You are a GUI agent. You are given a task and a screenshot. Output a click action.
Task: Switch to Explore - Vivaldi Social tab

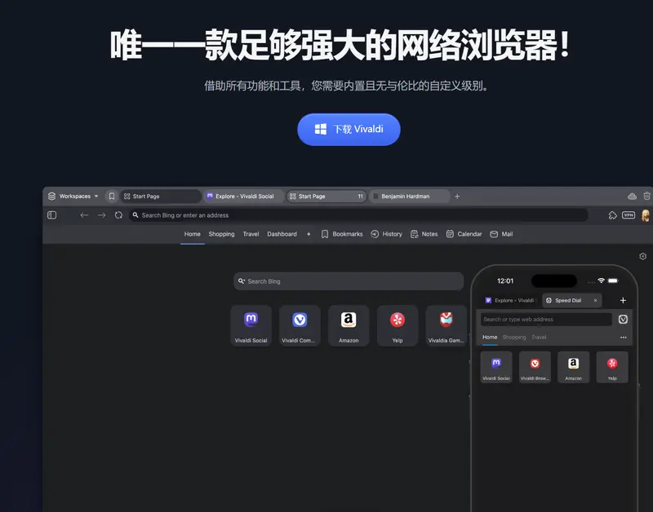pos(243,196)
